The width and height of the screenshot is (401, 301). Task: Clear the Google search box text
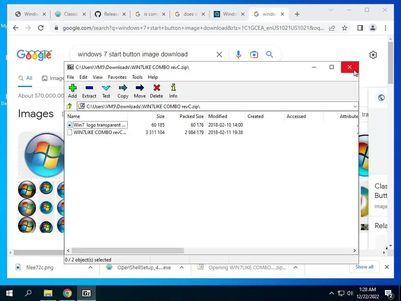[x=219, y=54]
